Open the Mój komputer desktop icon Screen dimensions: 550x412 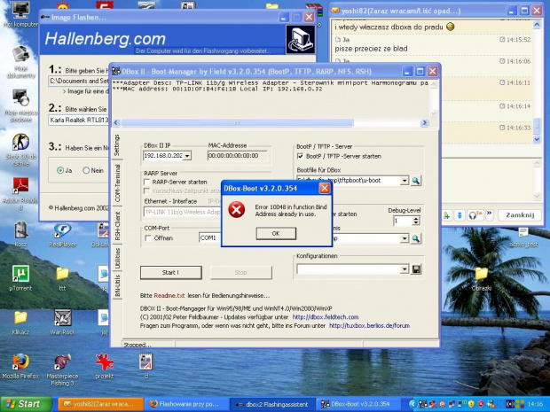20,15
